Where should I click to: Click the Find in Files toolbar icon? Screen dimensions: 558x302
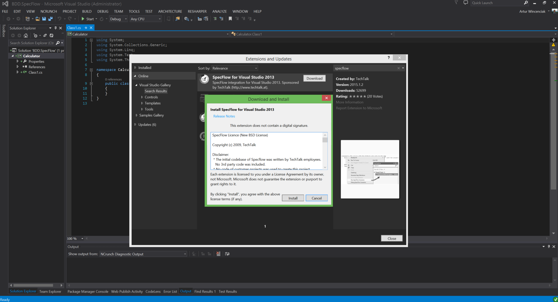click(x=177, y=19)
